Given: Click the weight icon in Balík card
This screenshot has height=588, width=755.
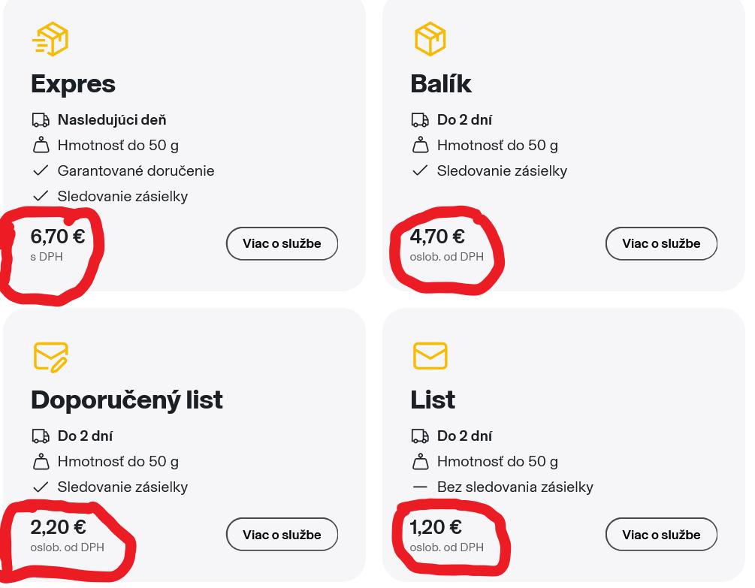Looking at the screenshot, I should click(x=420, y=145).
